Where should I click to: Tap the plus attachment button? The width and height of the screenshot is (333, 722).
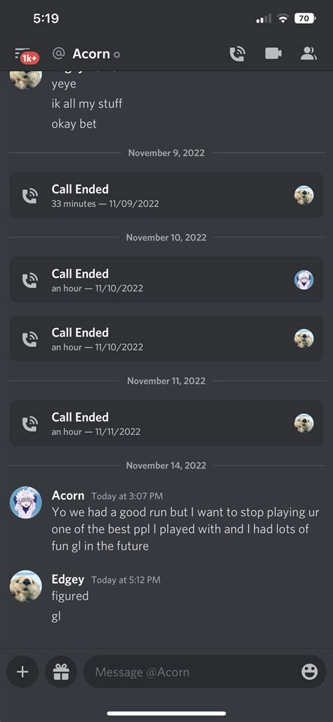(x=22, y=672)
